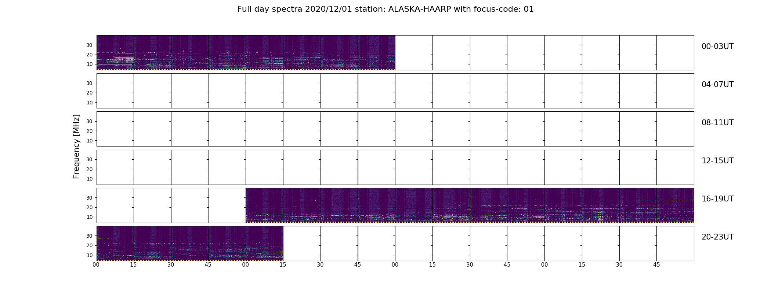The width and height of the screenshot is (771, 293).
Task: Click the 10 MHz tick in the 12-15UT row
Action: tap(90, 179)
